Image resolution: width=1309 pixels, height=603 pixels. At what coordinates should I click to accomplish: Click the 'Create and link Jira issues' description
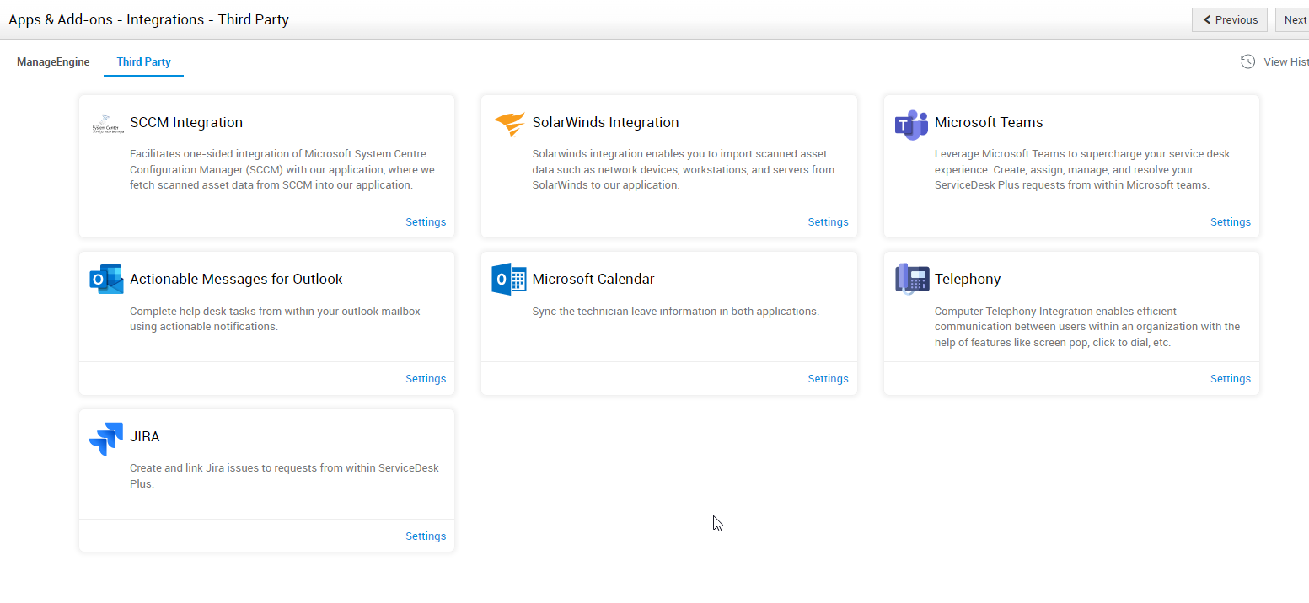click(x=284, y=476)
